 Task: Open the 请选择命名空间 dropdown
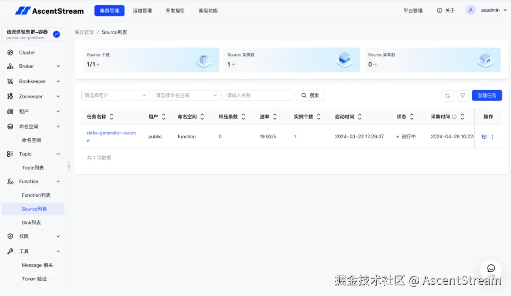tap(186, 95)
